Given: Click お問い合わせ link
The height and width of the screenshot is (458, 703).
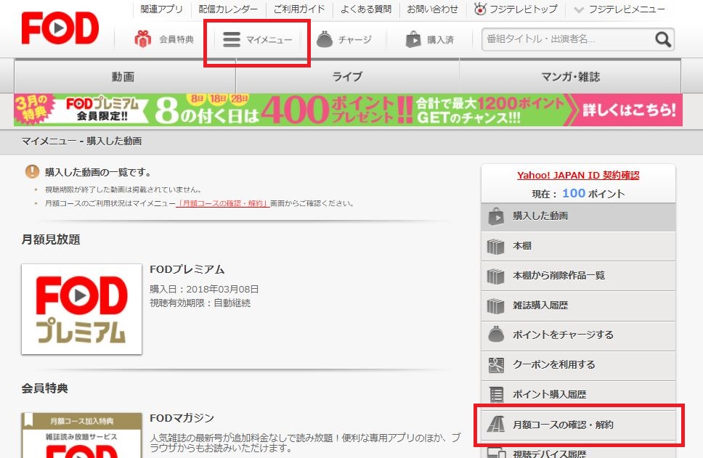Looking at the screenshot, I should 433,9.
